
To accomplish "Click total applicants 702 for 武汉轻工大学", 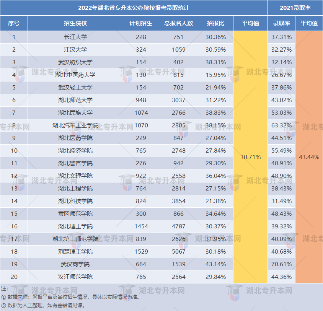I will click(179, 88).
